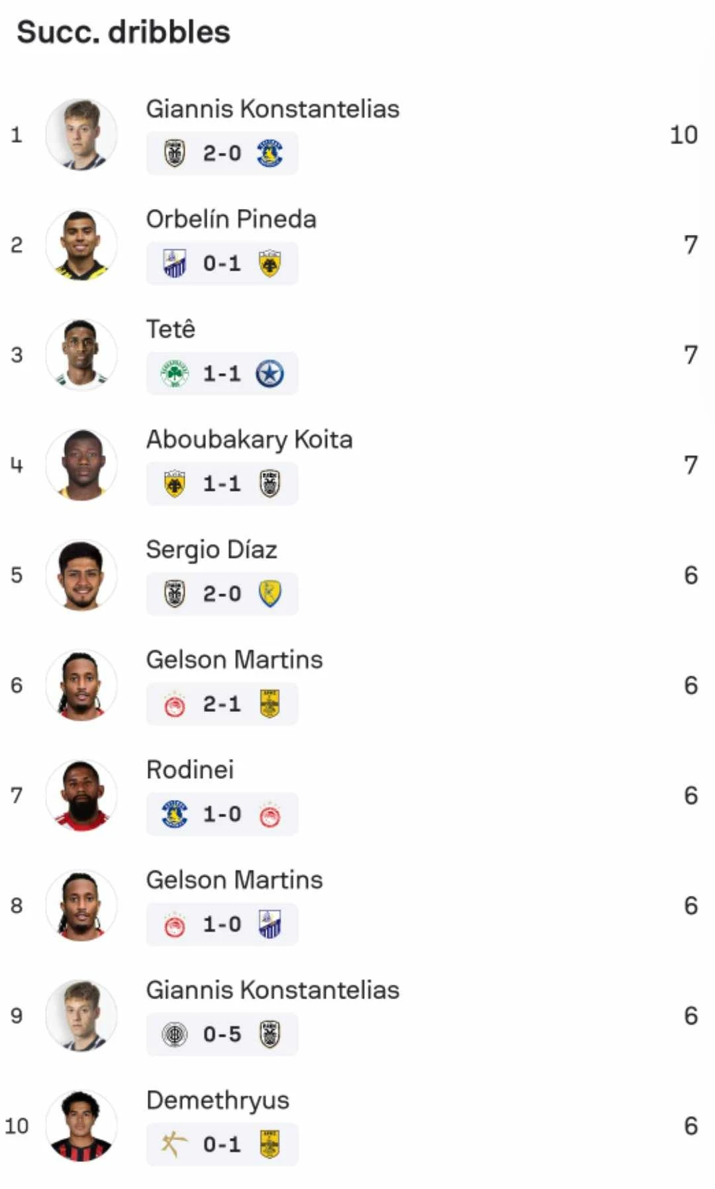
Task: Select the Lamia crest in Gelson Martins's 1-0 match
Action: 269,924
